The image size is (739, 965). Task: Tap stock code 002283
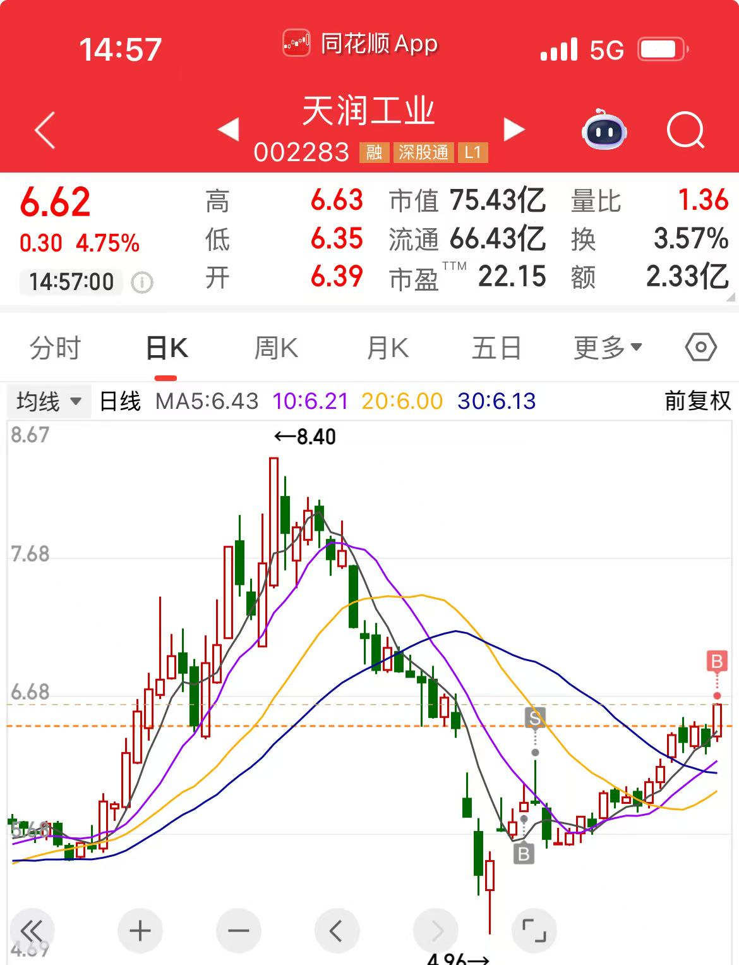301,152
